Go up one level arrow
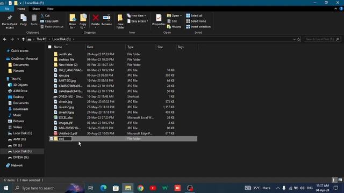 [23, 39]
